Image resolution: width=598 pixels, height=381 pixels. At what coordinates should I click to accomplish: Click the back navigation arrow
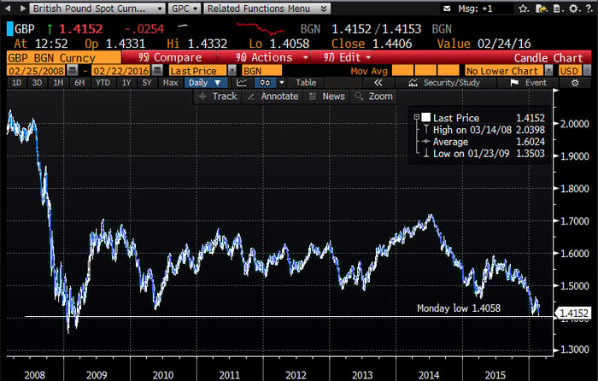point(9,9)
